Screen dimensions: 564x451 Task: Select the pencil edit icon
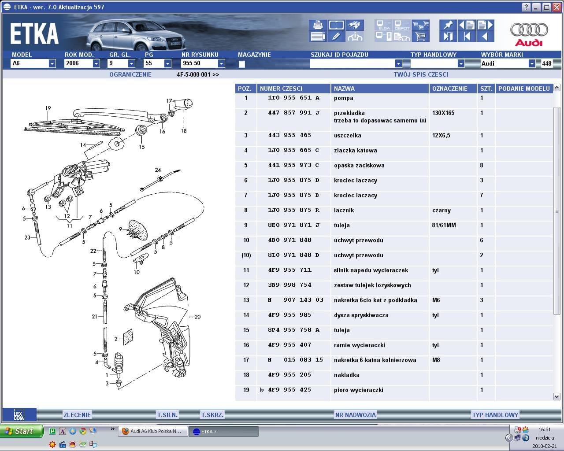(336, 37)
